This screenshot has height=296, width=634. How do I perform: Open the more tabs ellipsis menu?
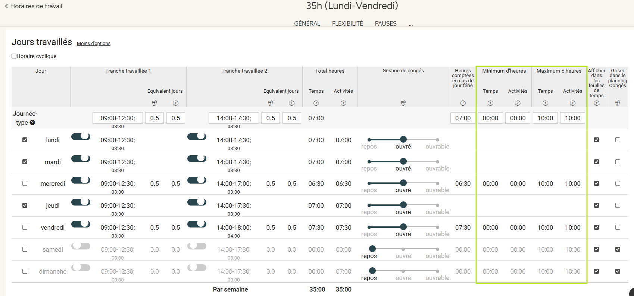click(x=410, y=24)
